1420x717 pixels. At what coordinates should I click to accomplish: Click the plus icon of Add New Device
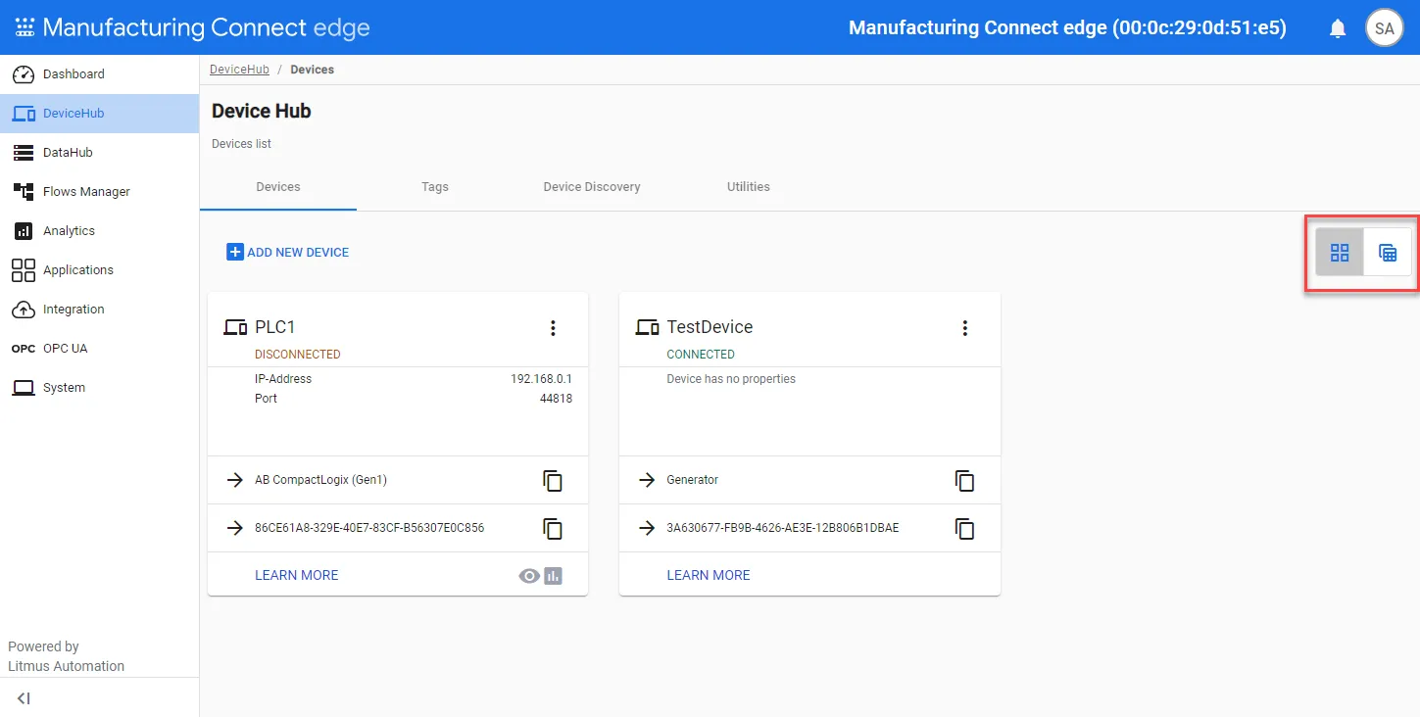235,252
